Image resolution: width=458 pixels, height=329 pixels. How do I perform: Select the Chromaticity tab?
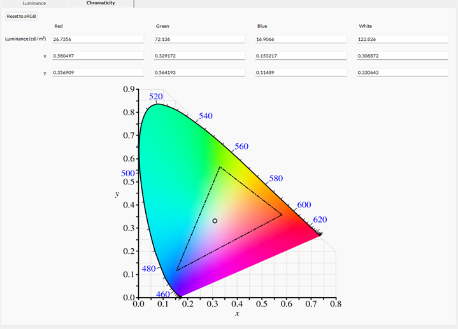pos(101,3)
